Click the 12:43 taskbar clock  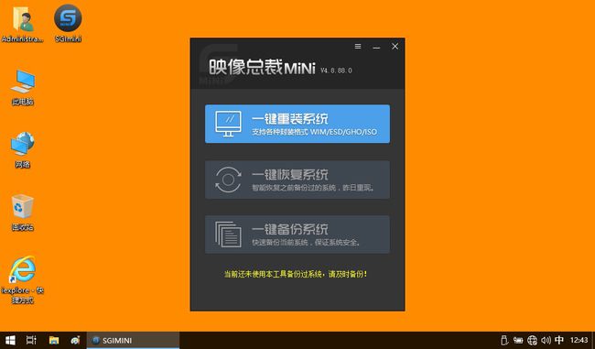coord(579,340)
